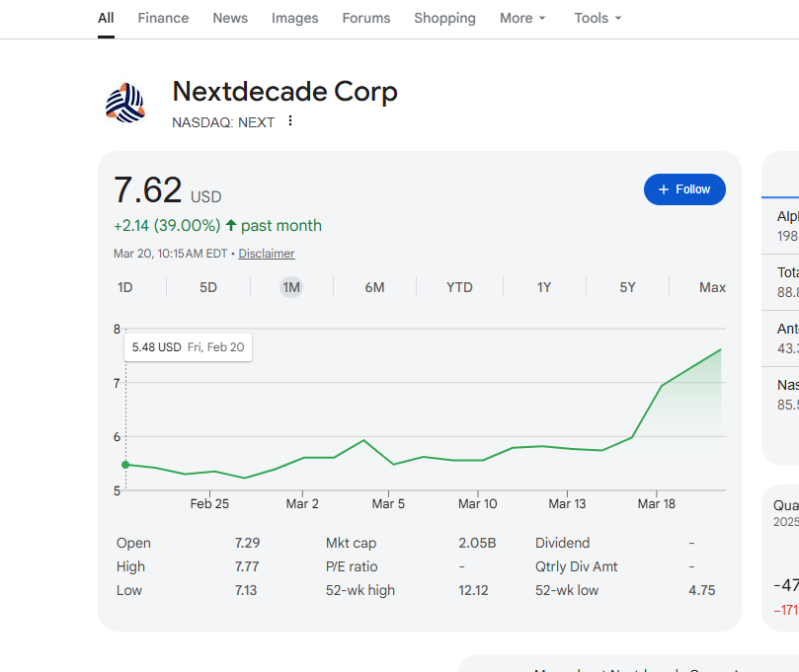Click the Mar 20, 10:15 AM EDT timestamp
The image size is (799, 672).
click(170, 254)
